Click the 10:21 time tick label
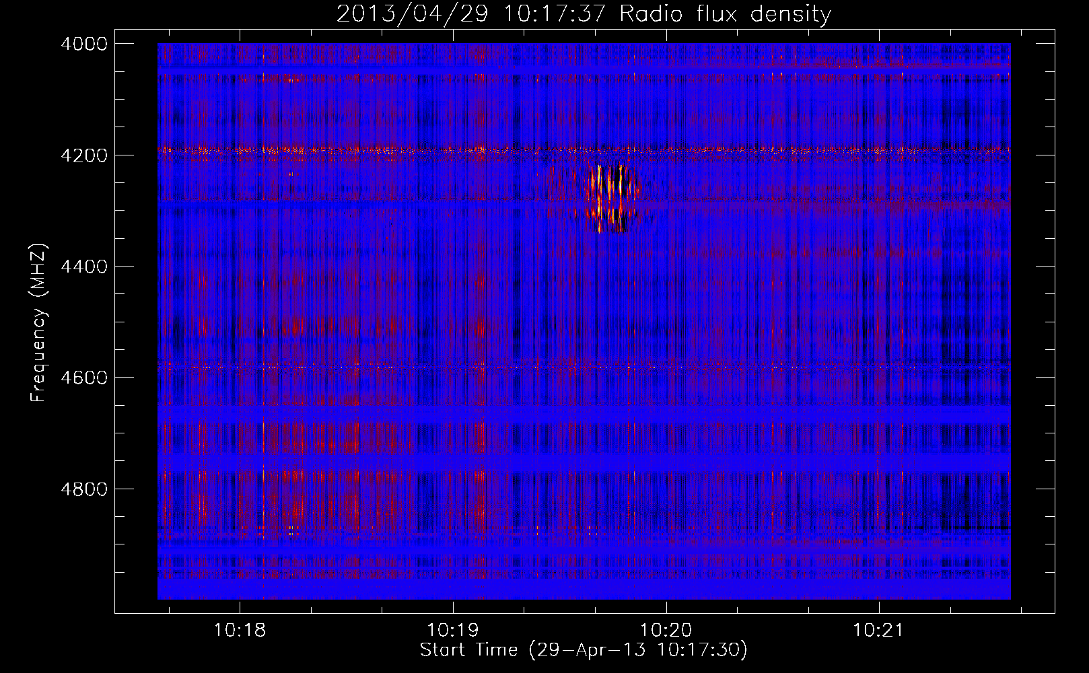Viewport: 1089px width, 673px height. (x=878, y=631)
